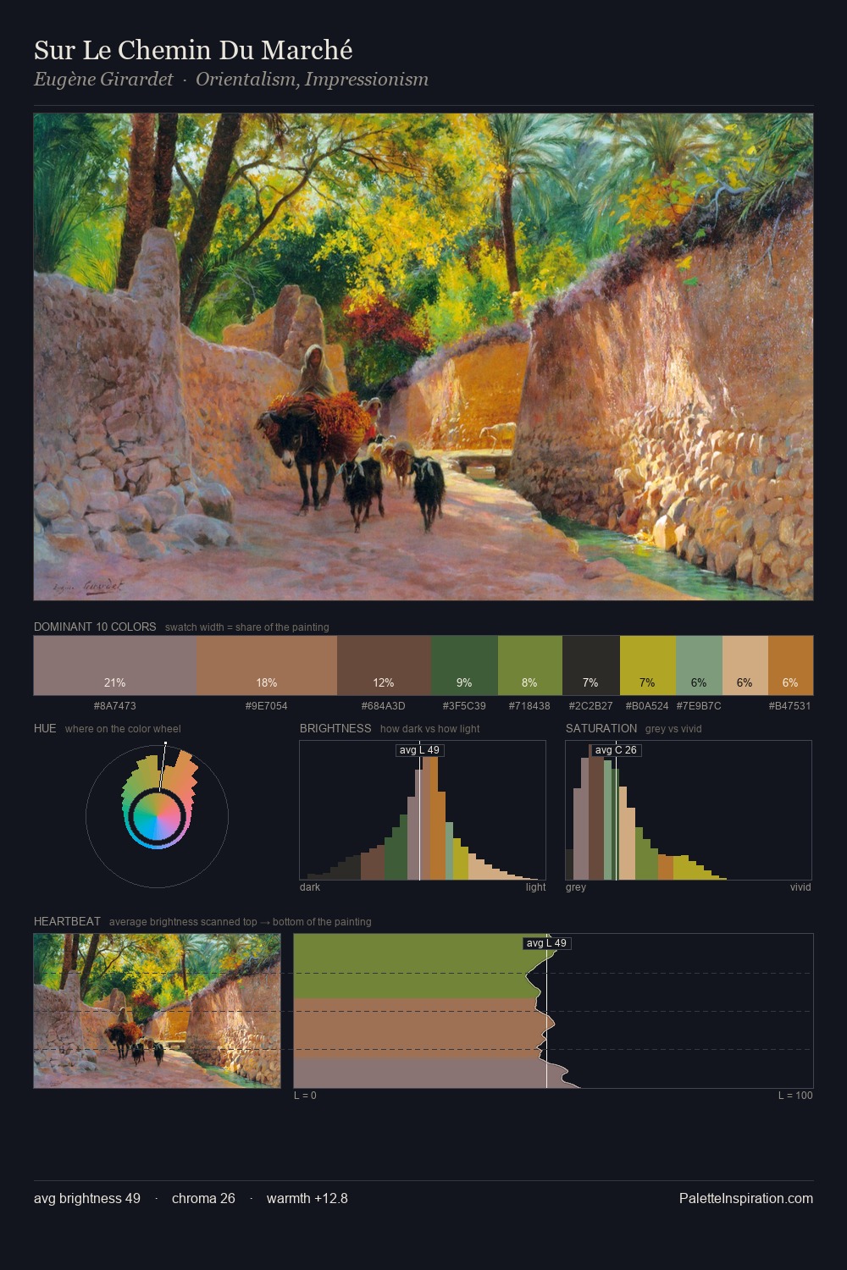Click the hex label #3F5C39
The height and width of the screenshot is (1270, 847).
(464, 705)
